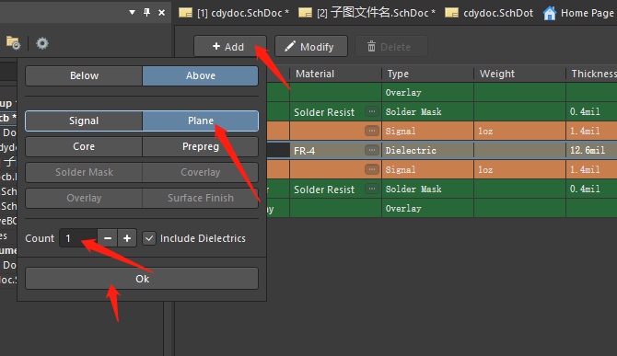Select the first Signal 1.4mil thickness cell
Viewport: 617px width, 356px height.
coord(591,131)
